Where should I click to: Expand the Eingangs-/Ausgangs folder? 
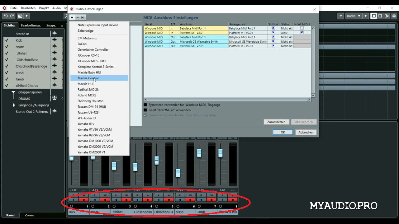point(14,105)
